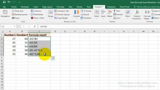Switch to the Developer tab
The height and width of the screenshot is (90, 160).
coord(25,7)
